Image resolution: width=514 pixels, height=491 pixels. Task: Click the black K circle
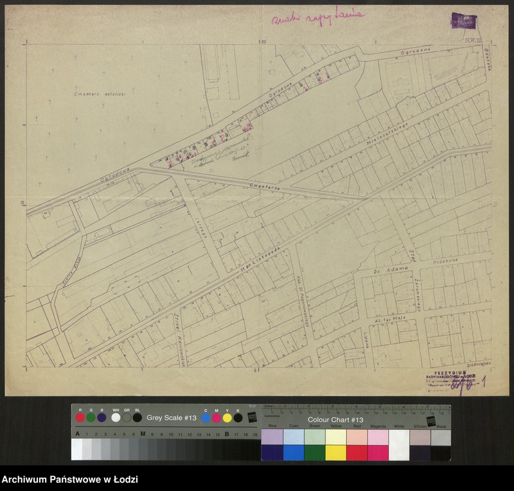pyautogui.click(x=238, y=418)
